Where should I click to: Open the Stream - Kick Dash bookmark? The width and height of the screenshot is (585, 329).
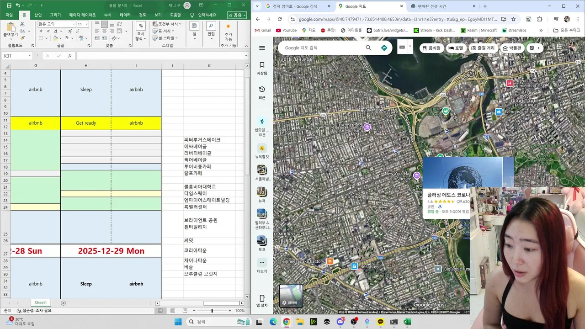click(434, 30)
